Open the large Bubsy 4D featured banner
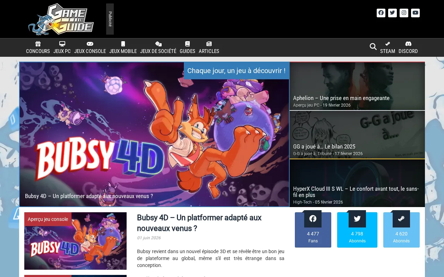Viewport: 444px width, 277px height. coord(154,134)
